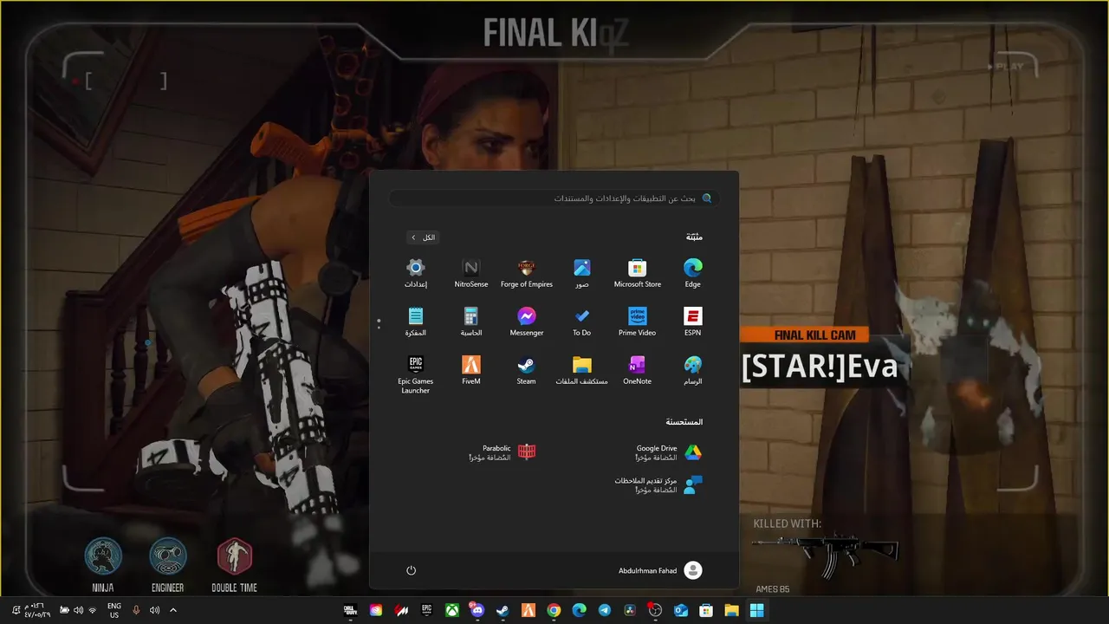The width and height of the screenshot is (1109, 624).
Task: Open Wi-Fi network tray icon
Action: click(93, 610)
